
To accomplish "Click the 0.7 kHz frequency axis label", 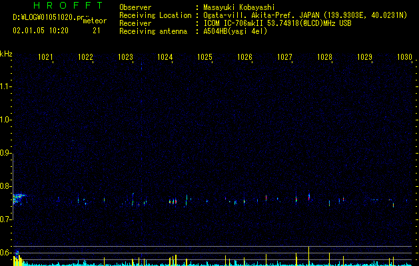I will (6, 219).
